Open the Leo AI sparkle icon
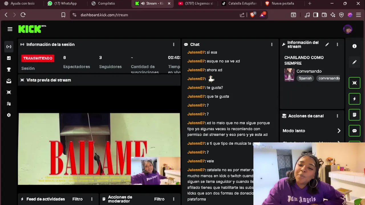Image resolution: width=365 pixels, height=205 pixels. click(x=333, y=15)
